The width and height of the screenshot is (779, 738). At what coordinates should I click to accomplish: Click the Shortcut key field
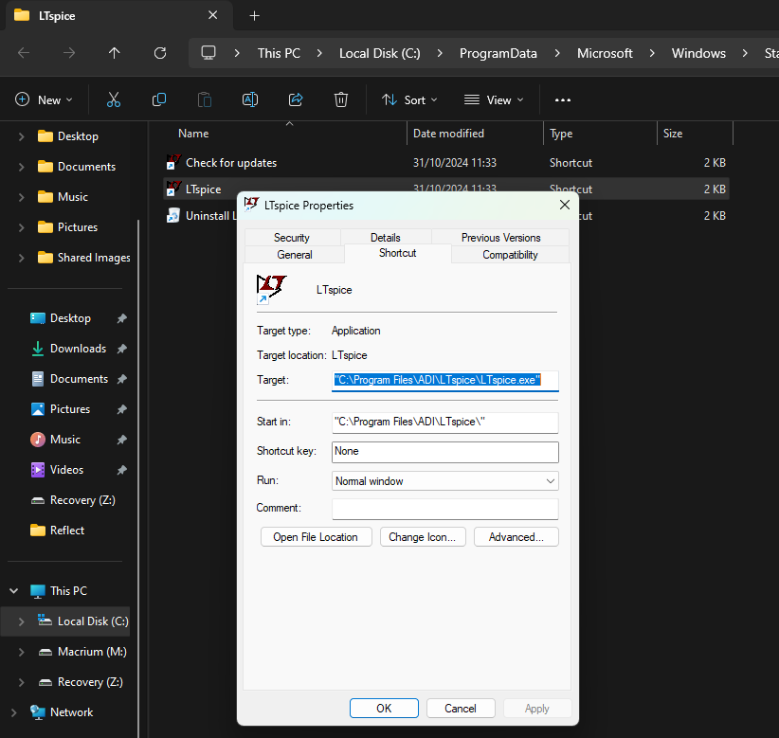pos(444,452)
